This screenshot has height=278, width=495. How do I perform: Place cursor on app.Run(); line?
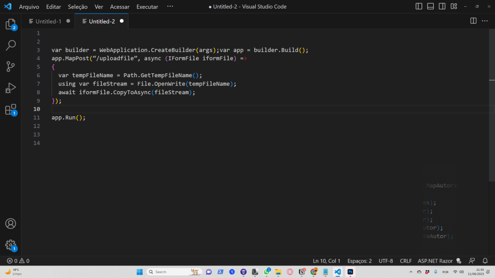click(x=69, y=118)
